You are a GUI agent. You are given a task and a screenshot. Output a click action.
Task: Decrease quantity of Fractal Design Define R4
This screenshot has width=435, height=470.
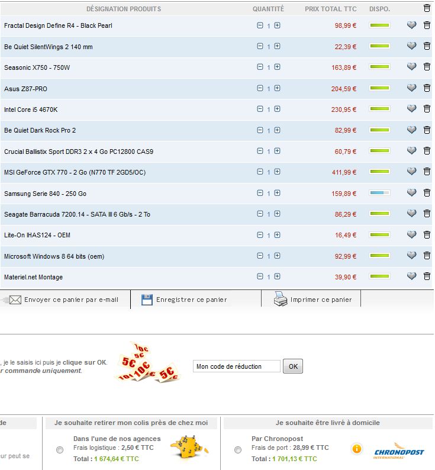point(260,25)
